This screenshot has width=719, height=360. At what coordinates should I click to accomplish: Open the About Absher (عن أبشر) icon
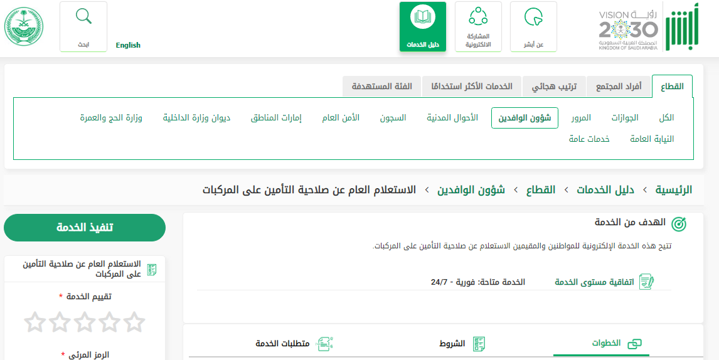point(533,18)
